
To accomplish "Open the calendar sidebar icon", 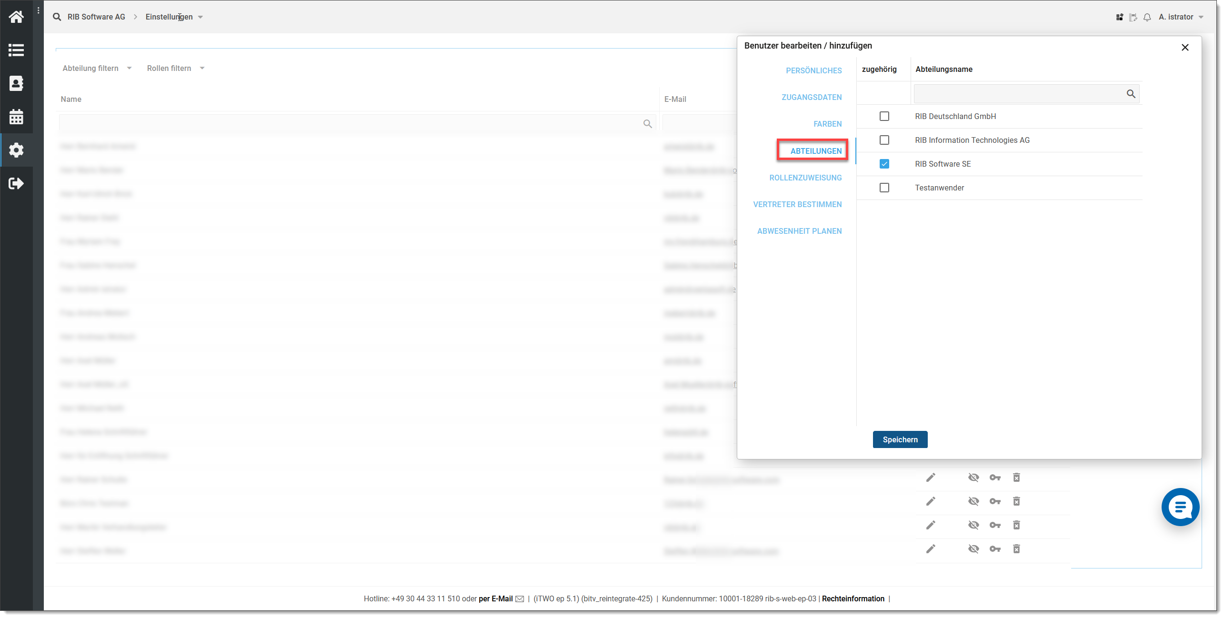I will tap(16, 117).
